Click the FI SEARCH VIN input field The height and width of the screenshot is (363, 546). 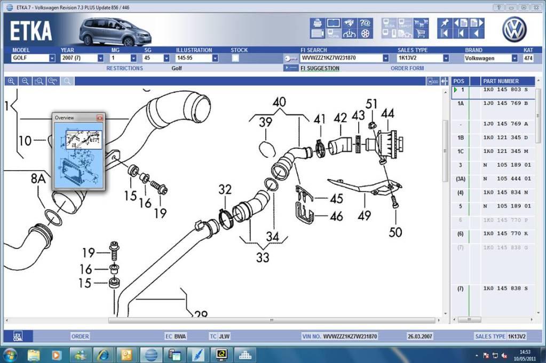pyautogui.click(x=341, y=58)
